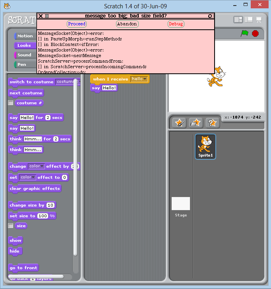Click MessageSocket>>nextMessage stack line

click(x=70, y=56)
